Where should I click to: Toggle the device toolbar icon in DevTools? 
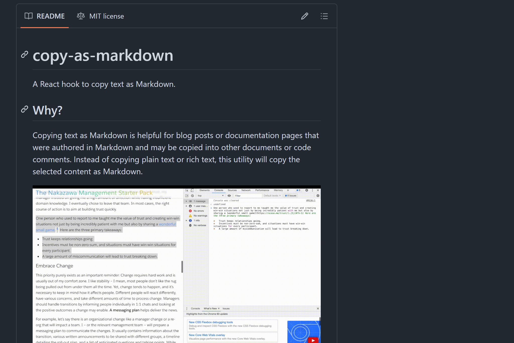point(192,190)
